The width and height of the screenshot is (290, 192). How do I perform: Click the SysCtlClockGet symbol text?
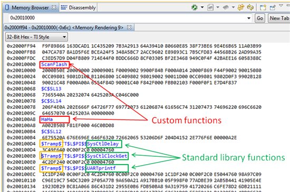click(107, 156)
